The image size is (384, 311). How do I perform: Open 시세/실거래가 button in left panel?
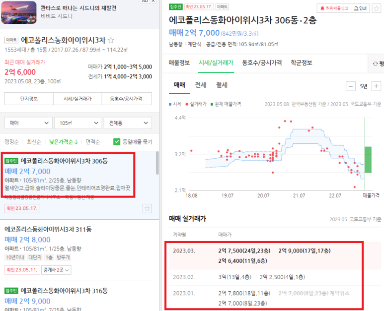77,99
